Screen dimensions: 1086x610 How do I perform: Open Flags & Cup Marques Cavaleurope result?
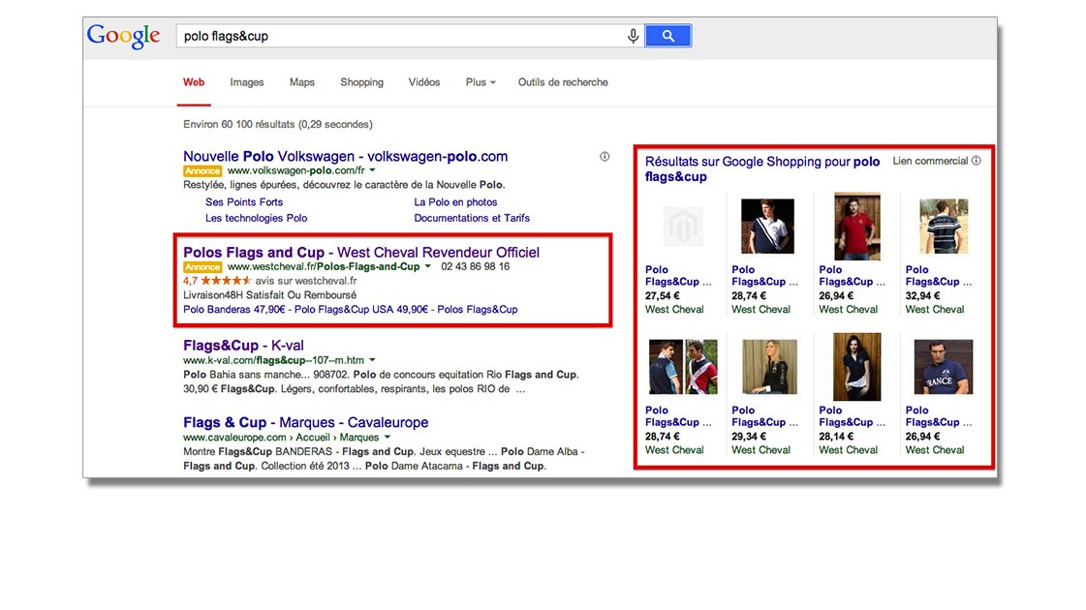tap(305, 422)
